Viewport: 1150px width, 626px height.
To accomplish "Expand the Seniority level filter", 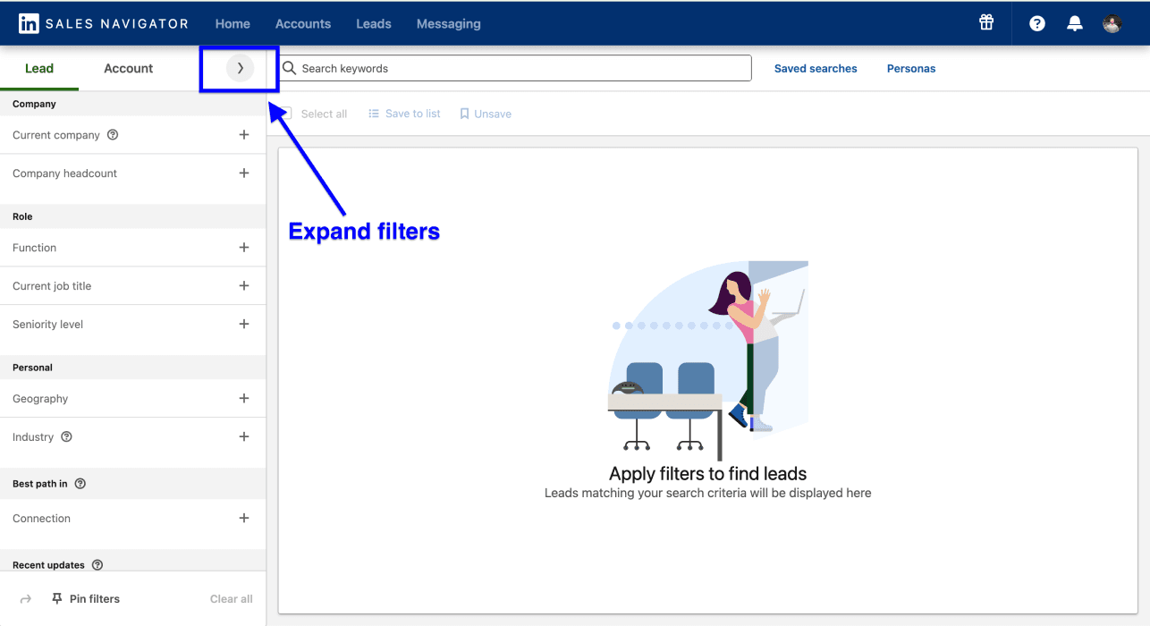I will click(x=244, y=324).
